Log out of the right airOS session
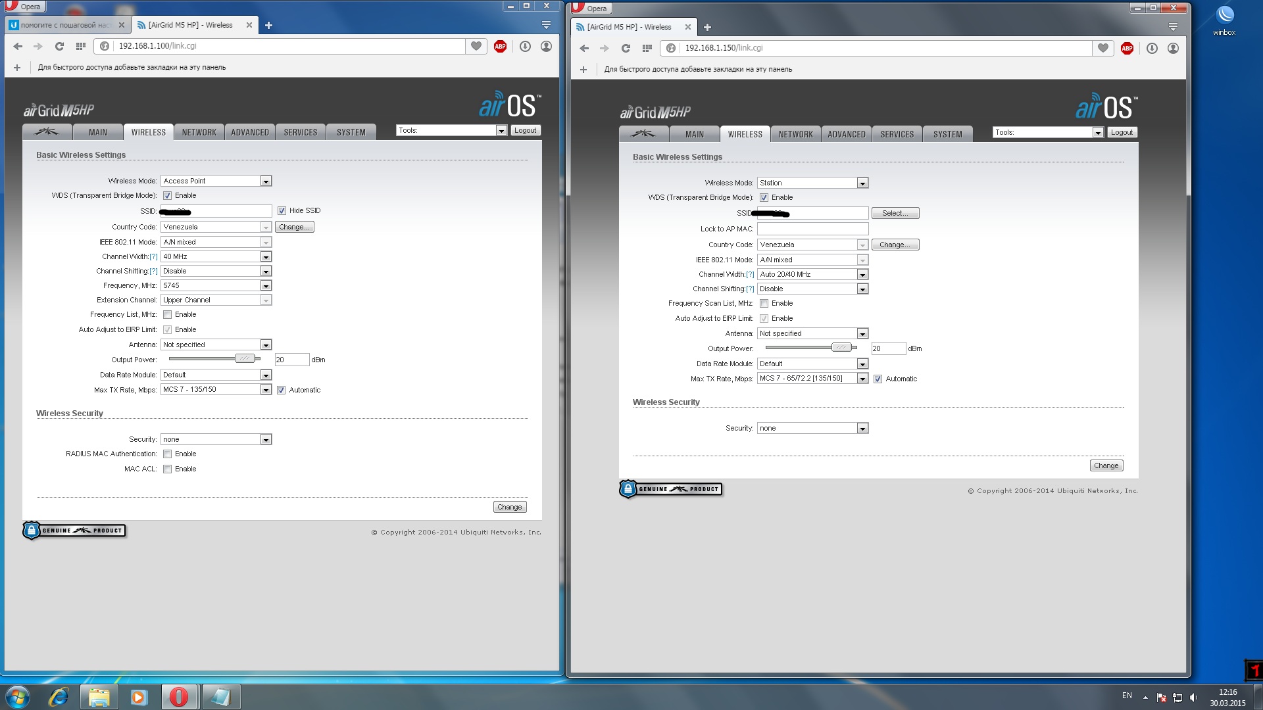 (x=1122, y=132)
